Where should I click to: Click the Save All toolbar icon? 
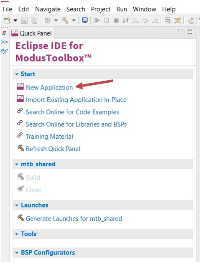[34, 21]
